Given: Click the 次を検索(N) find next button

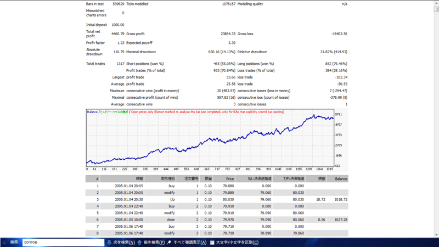Looking at the screenshot, I should (124, 243).
